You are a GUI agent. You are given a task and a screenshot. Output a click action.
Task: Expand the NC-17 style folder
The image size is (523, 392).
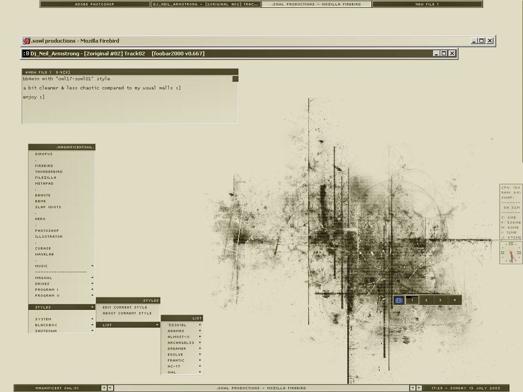(182, 366)
